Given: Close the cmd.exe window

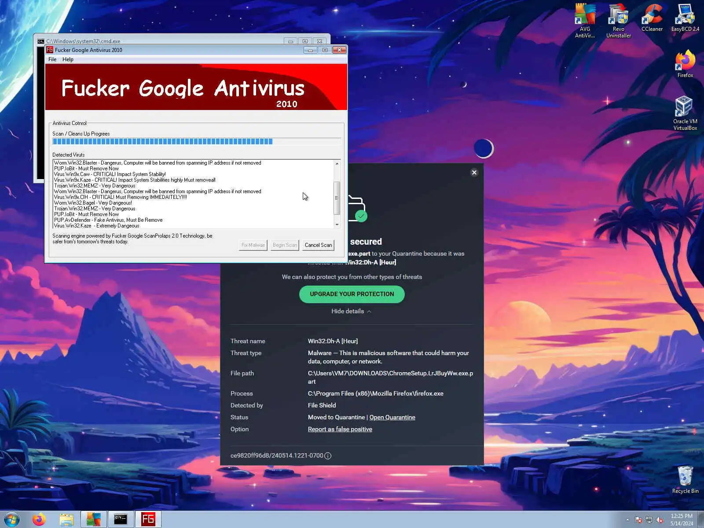Looking at the screenshot, I should click(320, 41).
